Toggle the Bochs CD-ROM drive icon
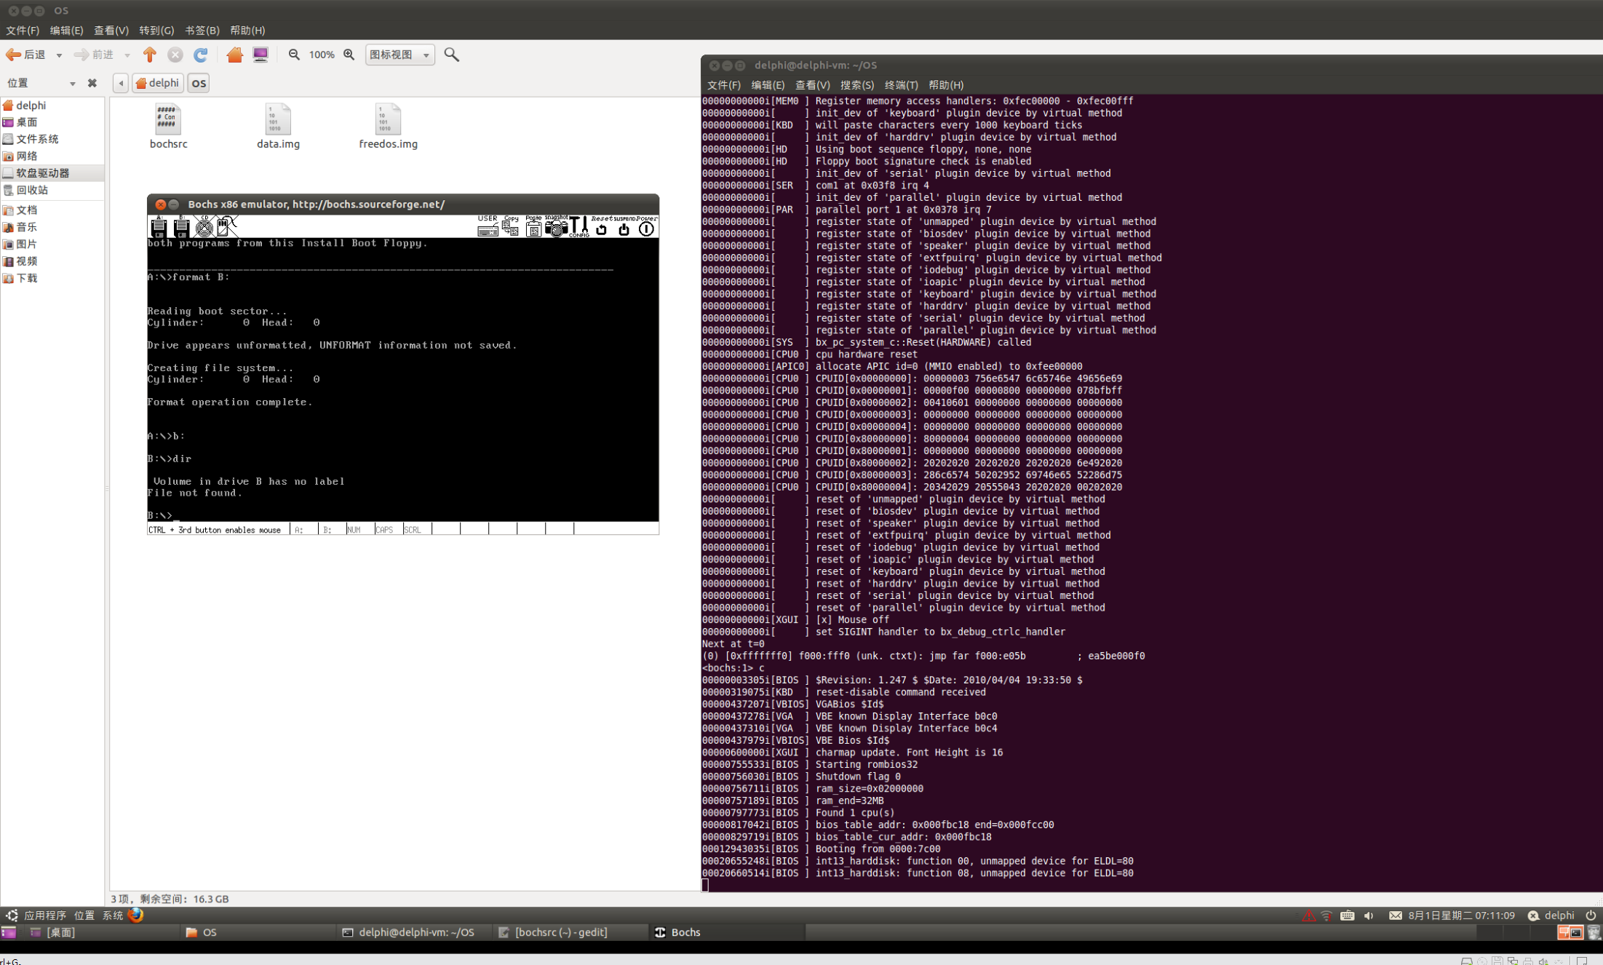 tap(204, 228)
